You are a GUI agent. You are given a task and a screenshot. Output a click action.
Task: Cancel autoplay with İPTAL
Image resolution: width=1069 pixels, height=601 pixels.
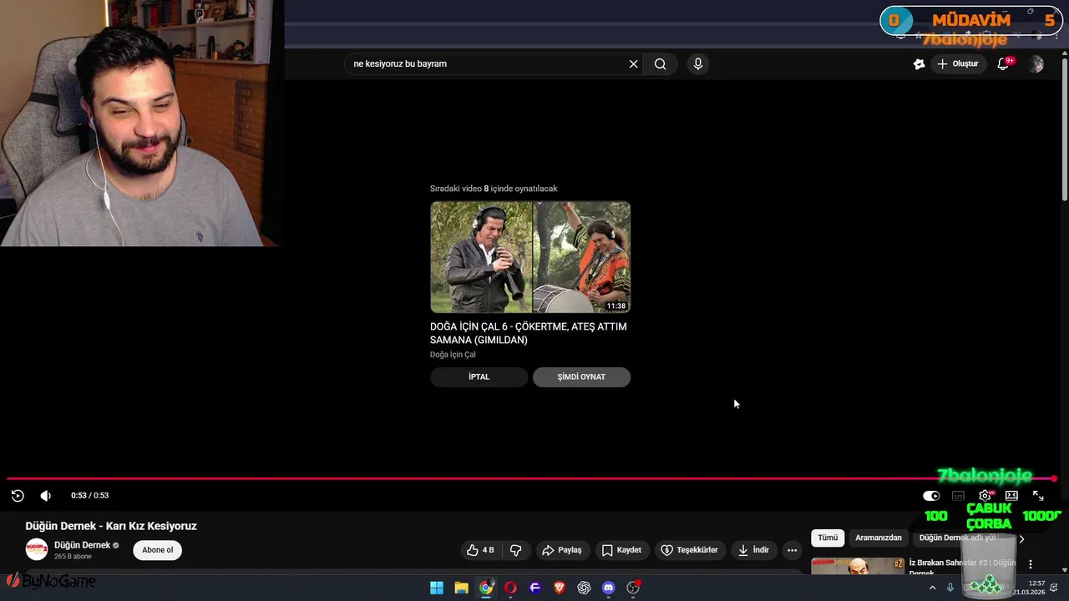tap(479, 376)
